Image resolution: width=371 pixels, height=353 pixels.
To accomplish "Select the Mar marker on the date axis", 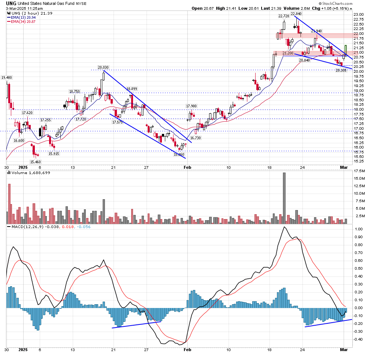I will tap(344, 167).
